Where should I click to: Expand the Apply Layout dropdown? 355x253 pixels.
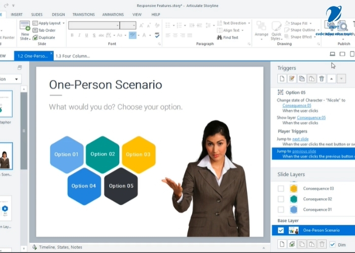click(63, 23)
